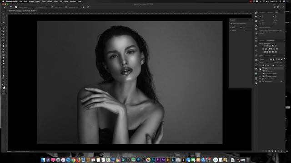
Task: Toggle pressure for opacity button
Action: 52,7
